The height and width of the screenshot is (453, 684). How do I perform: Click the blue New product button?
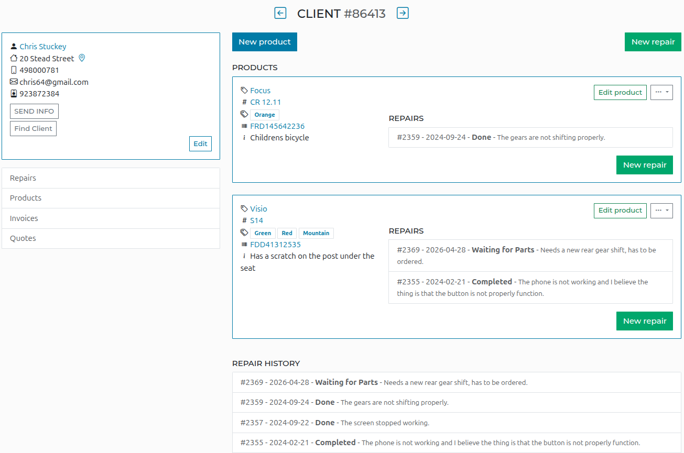tap(265, 42)
